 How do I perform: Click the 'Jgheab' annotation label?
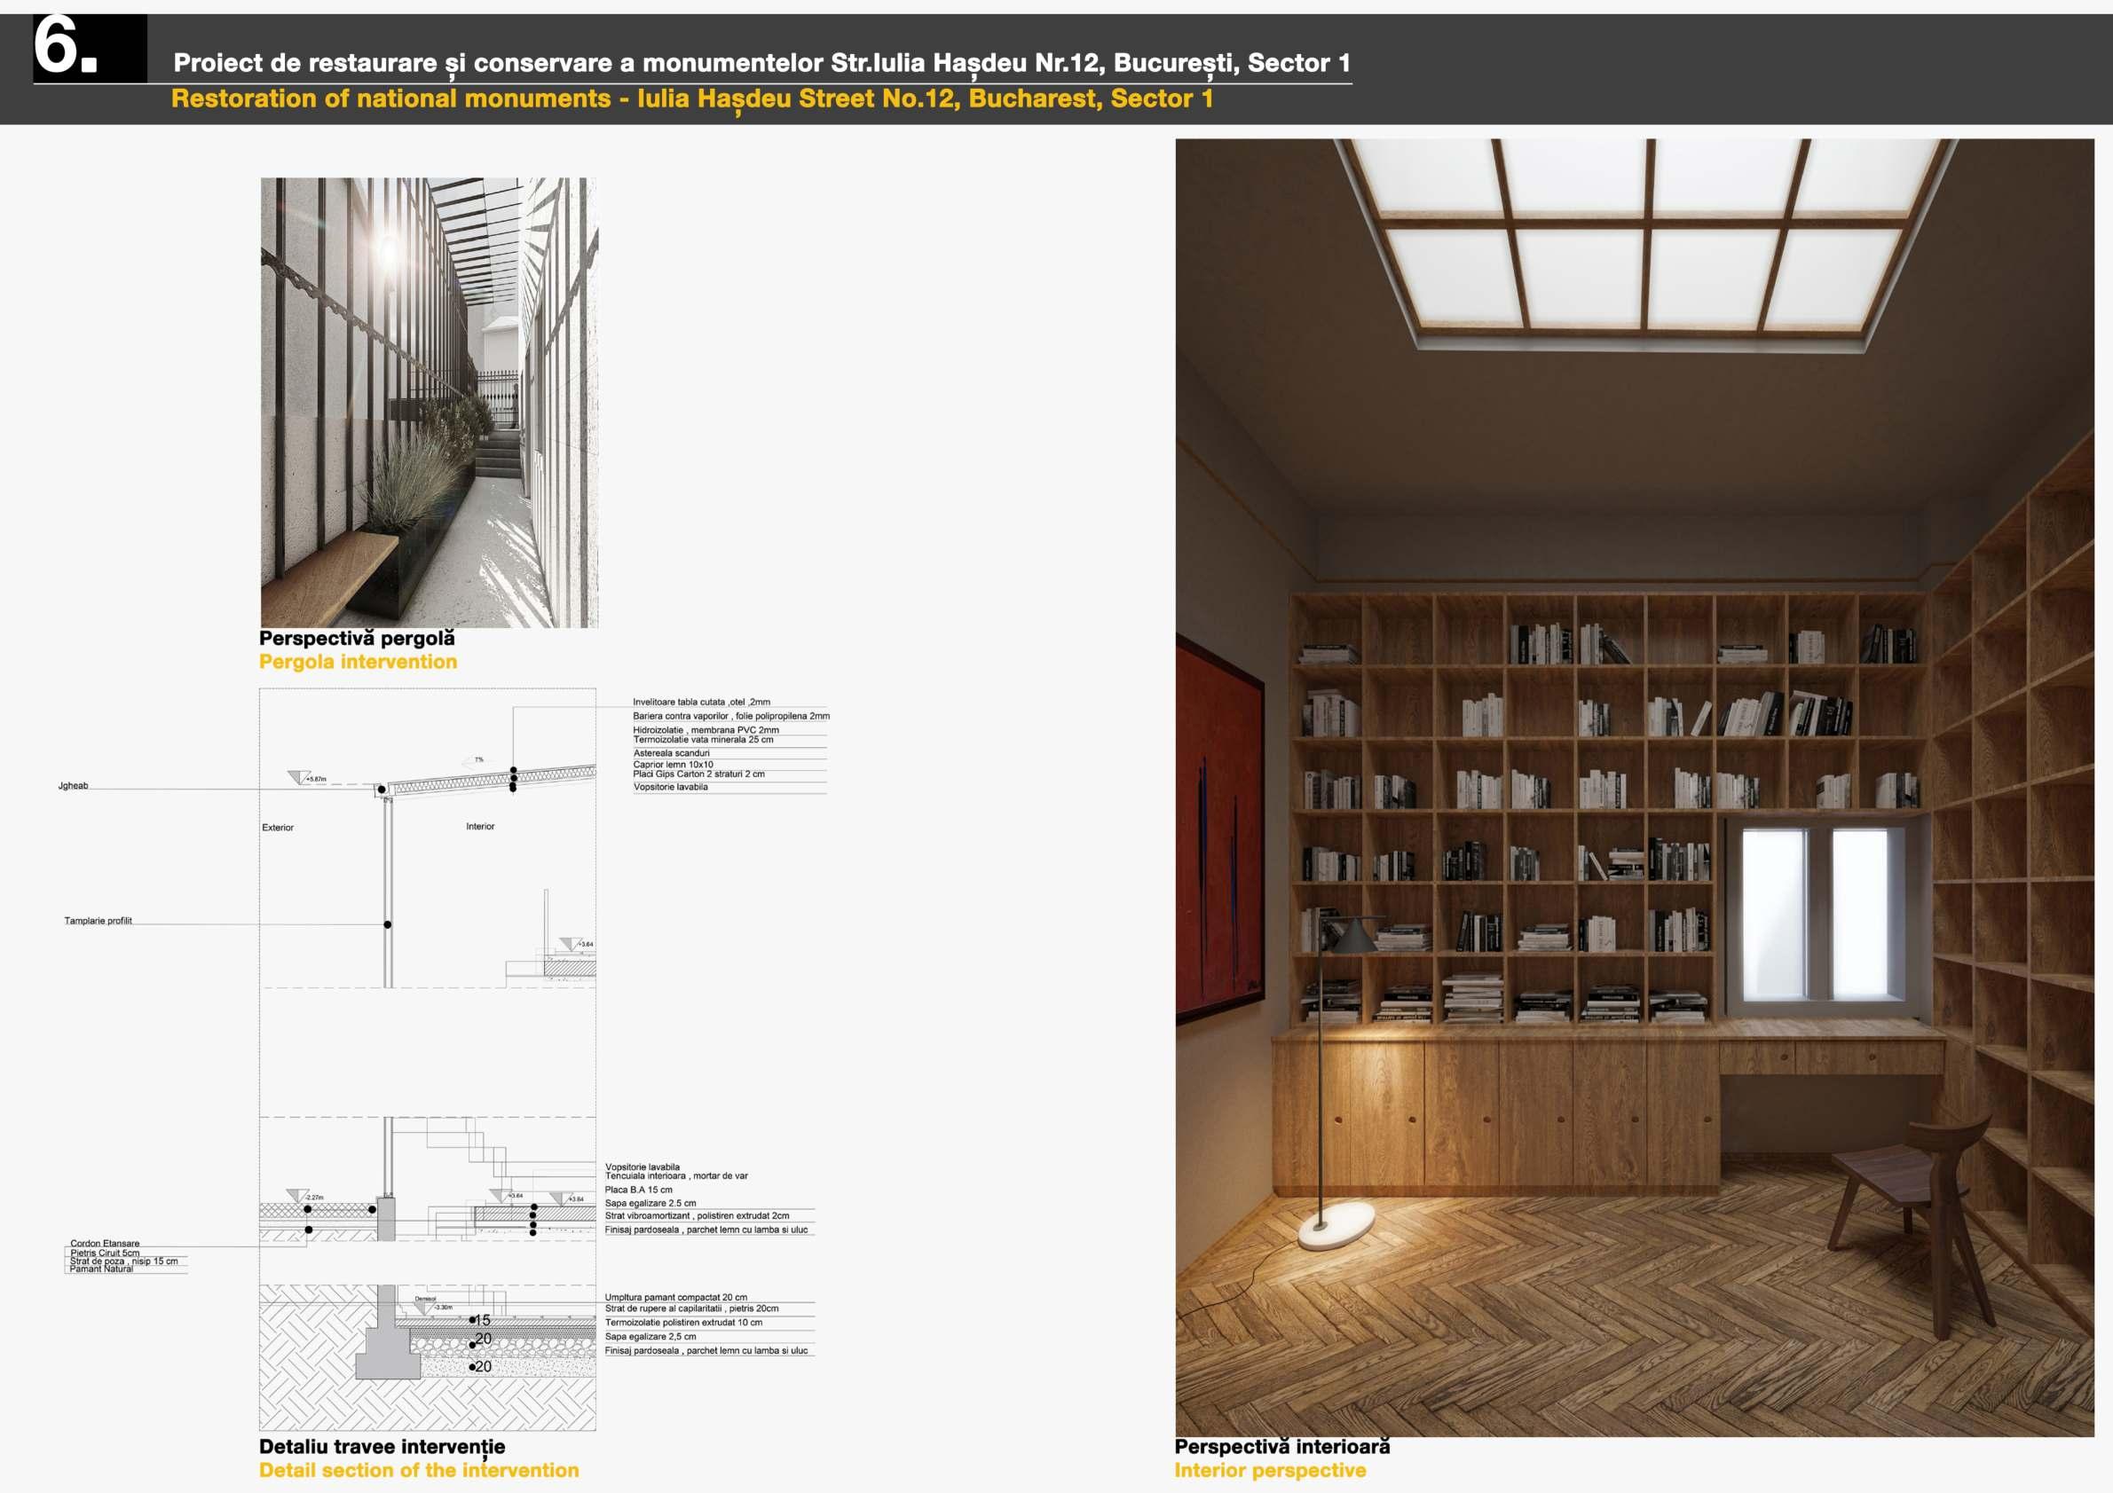(74, 786)
